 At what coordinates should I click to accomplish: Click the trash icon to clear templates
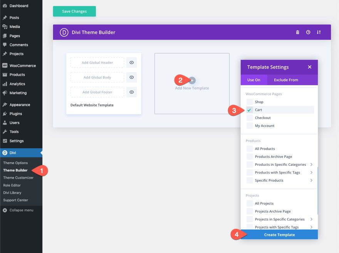[x=297, y=32]
